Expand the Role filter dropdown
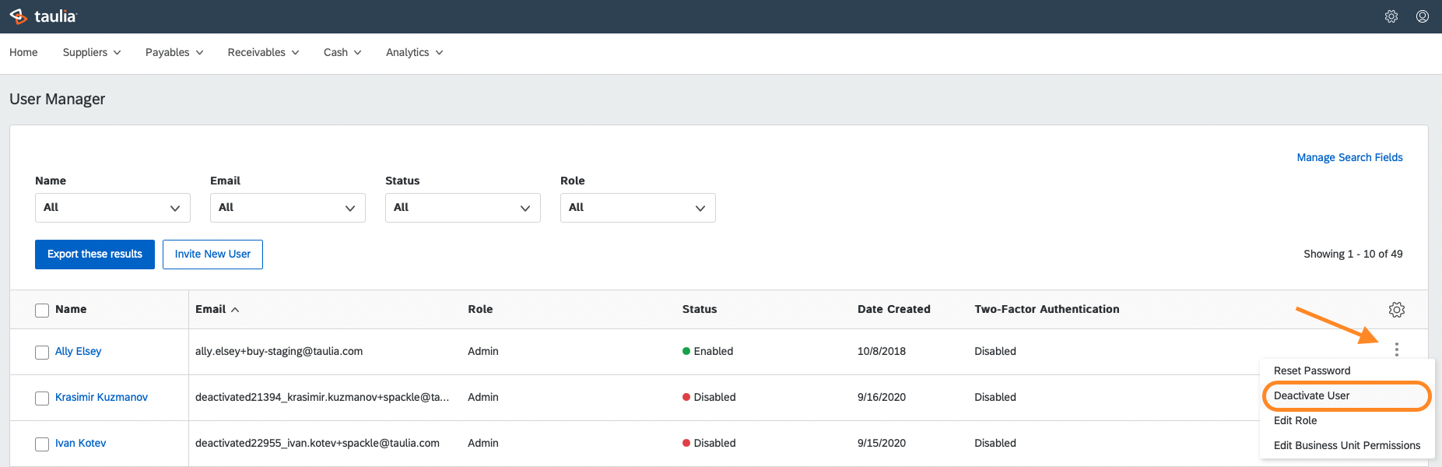 (638, 208)
